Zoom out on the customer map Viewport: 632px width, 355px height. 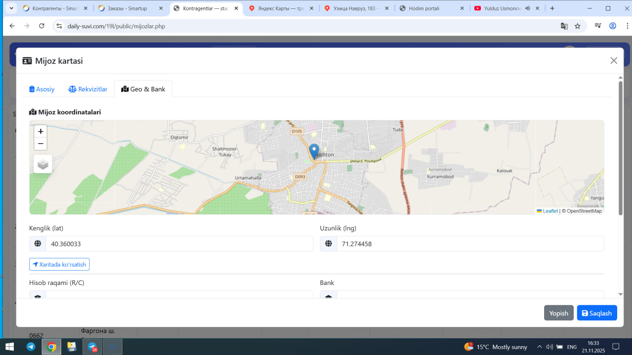coord(40,144)
